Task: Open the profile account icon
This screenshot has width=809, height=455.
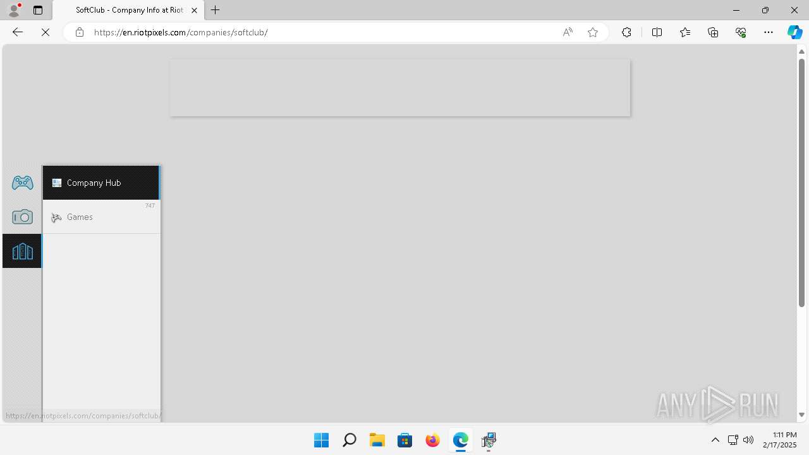Action: pos(13,10)
